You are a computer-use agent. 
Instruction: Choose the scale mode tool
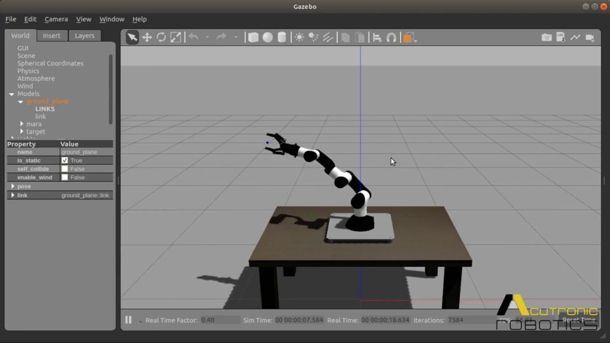click(176, 37)
